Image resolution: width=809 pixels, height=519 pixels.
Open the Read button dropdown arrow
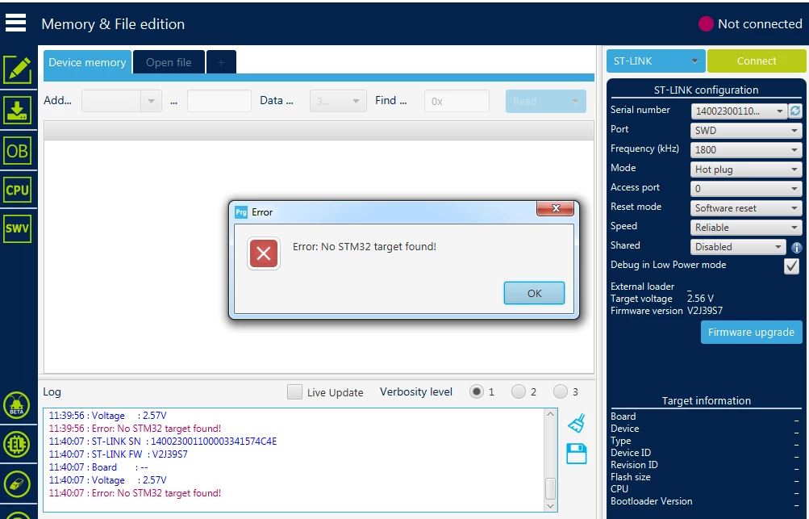click(575, 101)
